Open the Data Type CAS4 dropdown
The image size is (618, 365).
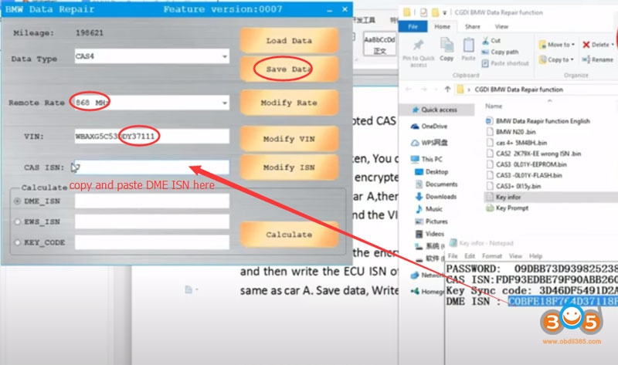[151, 56]
